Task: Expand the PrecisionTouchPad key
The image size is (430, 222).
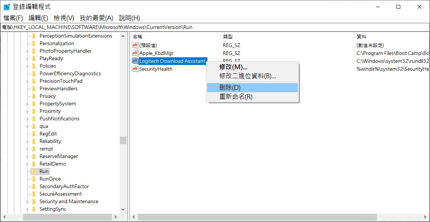Action: click(x=27, y=81)
